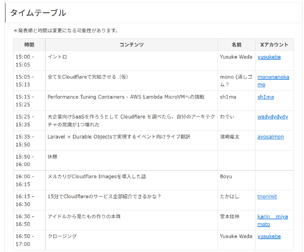Select the イントロ content cell

coord(132,61)
